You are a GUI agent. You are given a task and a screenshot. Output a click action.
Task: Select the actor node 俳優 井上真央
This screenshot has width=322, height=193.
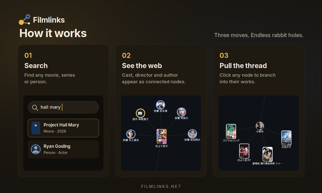point(131,134)
